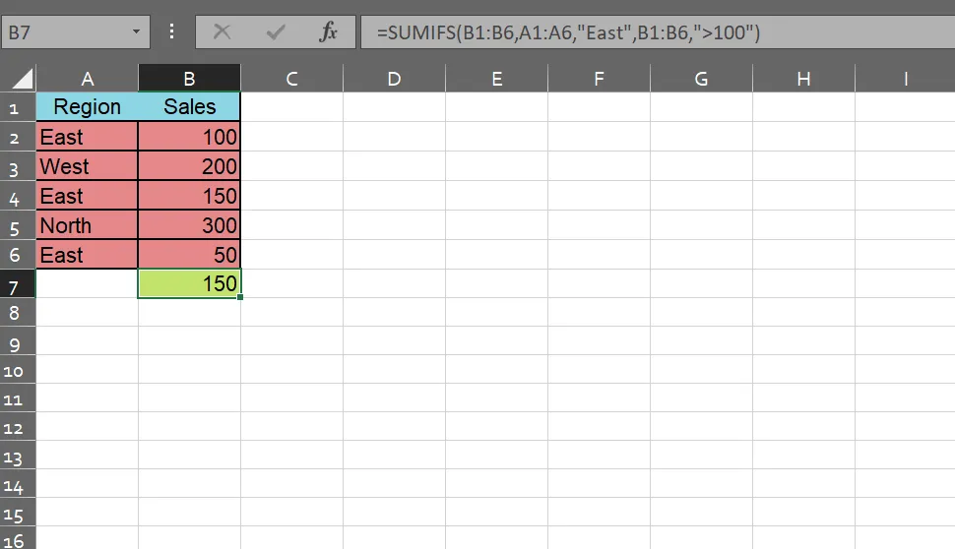The height and width of the screenshot is (549, 955).
Task: Select column G header
Action: click(701, 79)
